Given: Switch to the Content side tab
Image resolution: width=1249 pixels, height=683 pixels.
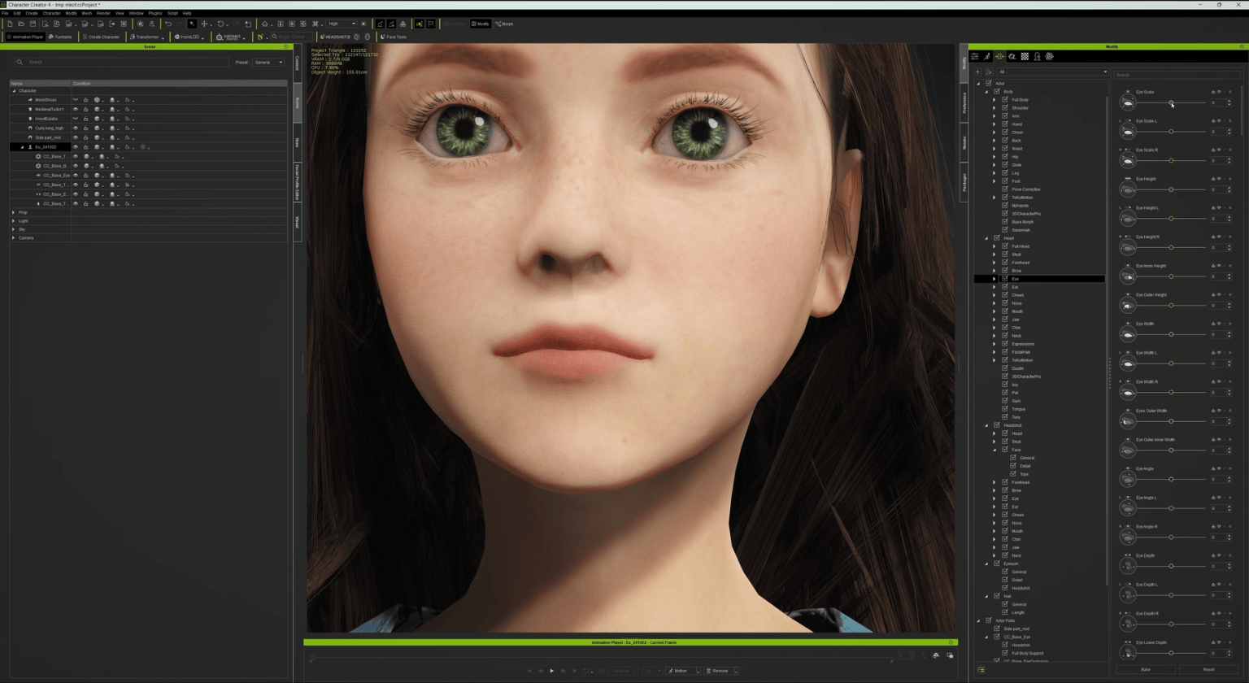Looking at the screenshot, I should click(x=297, y=63).
